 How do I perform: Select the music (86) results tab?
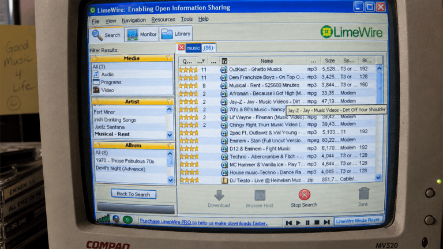coord(200,48)
